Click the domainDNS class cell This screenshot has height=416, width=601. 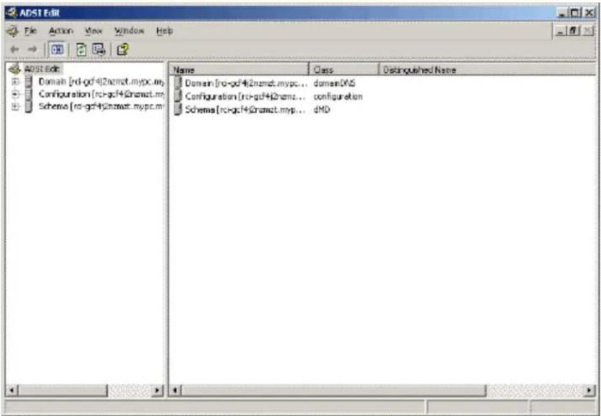tap(334, 83)
